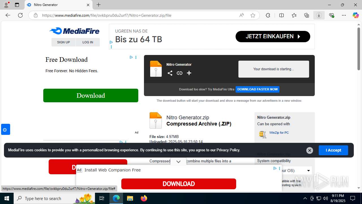Open Settings and more ellipsis menu
This screenshot has width=362, height=204.
click(x=344, y=15)
